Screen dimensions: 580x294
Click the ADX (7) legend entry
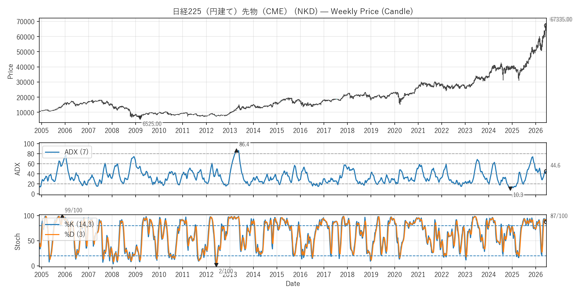(67, 152)
